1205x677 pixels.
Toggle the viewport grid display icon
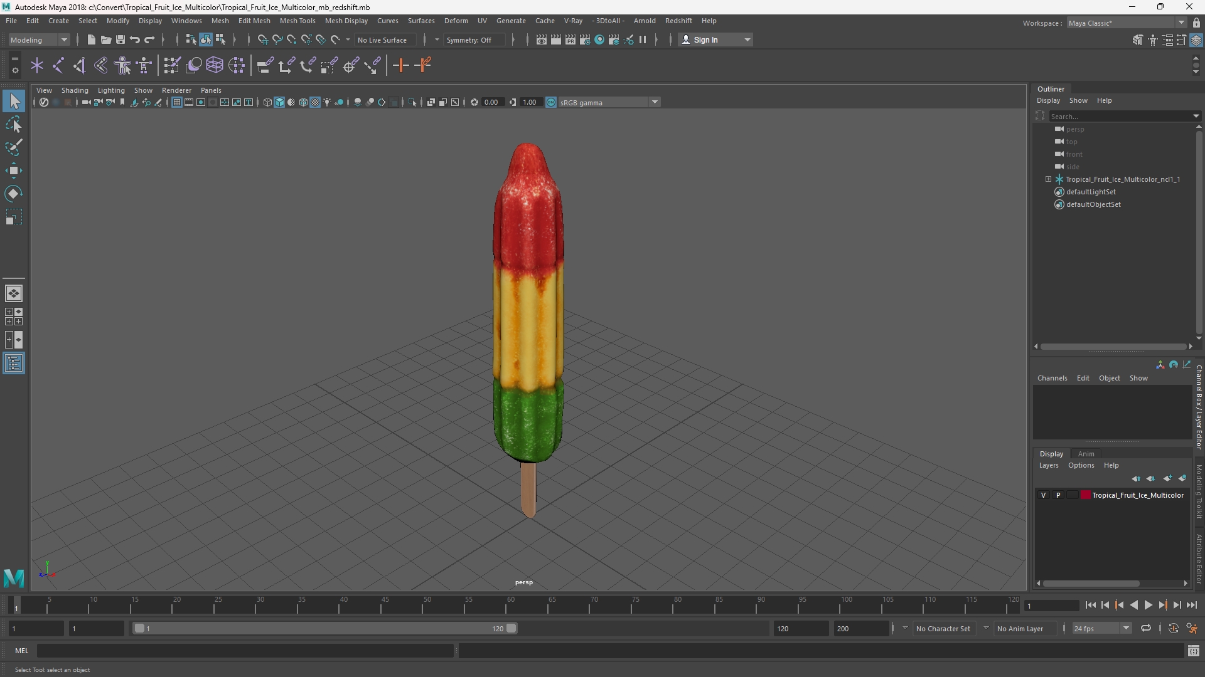coord(177,102)
